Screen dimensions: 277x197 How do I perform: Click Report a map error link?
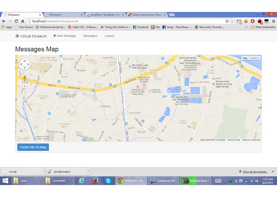pyautogui.click(x=251, y=140)
